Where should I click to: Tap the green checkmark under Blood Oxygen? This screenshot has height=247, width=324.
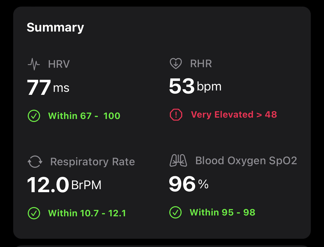[175, 212]
